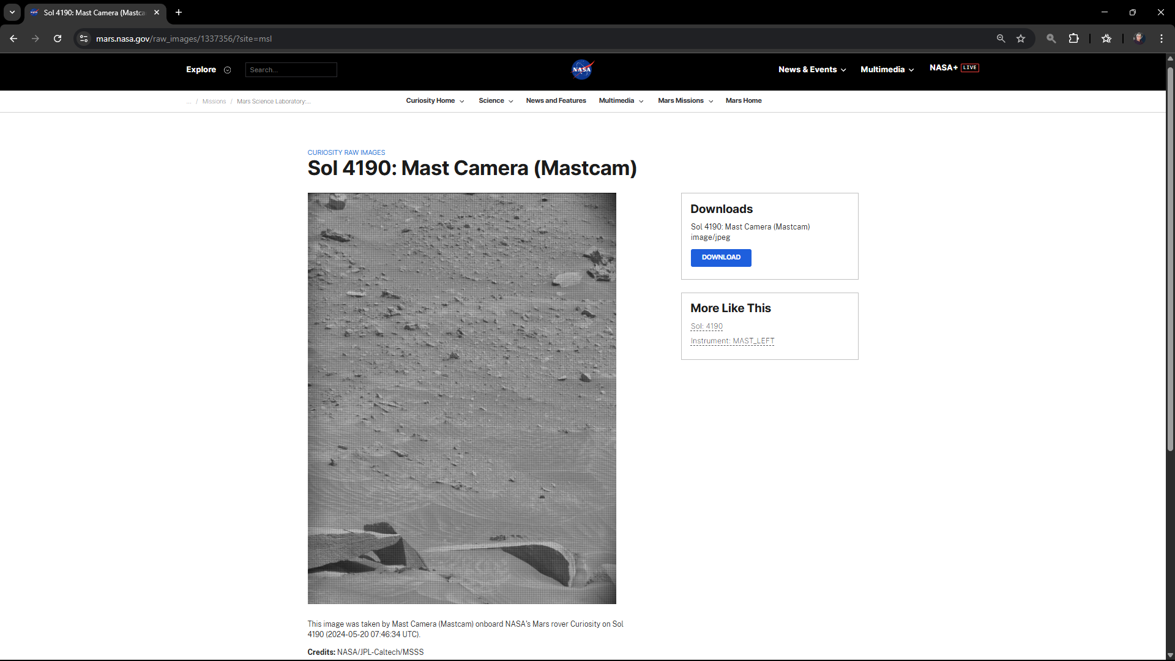
Task: Open Instrument: MAST_LEFT link
Action: tap(732, 341)
